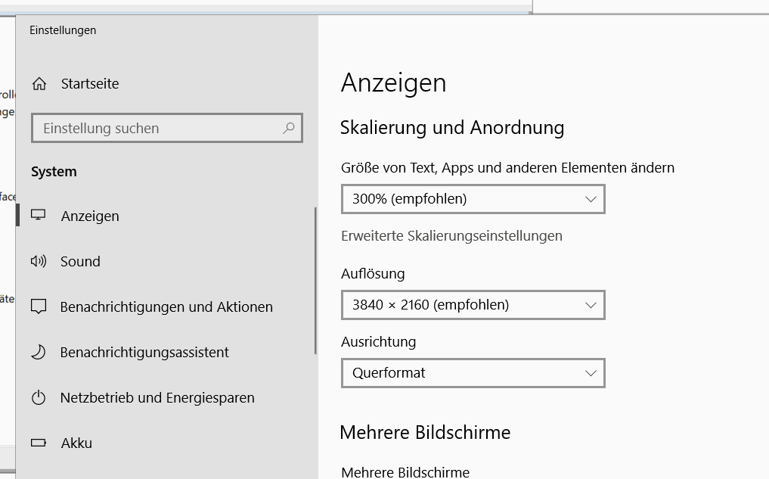Click the Anzeigen monitor icon

pos(39,216)
